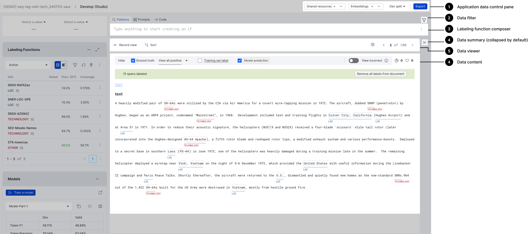The height and width of the screenshot is (234, 528).
Task: Click the lightning bolt LF icon
Action: [x=91, y=65]
